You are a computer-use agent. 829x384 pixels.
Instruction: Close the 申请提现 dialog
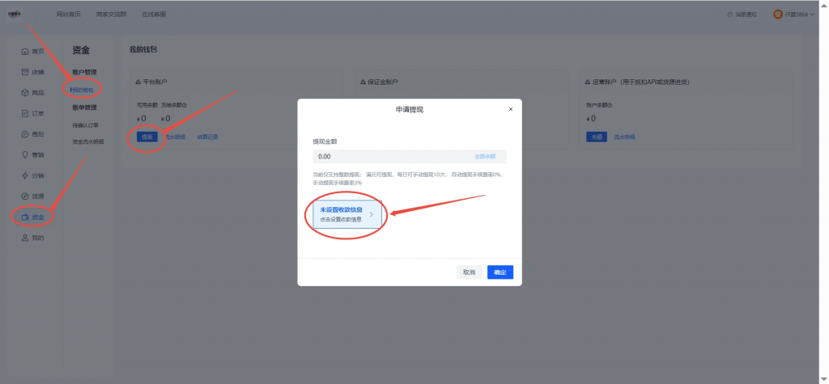[510, 109]
